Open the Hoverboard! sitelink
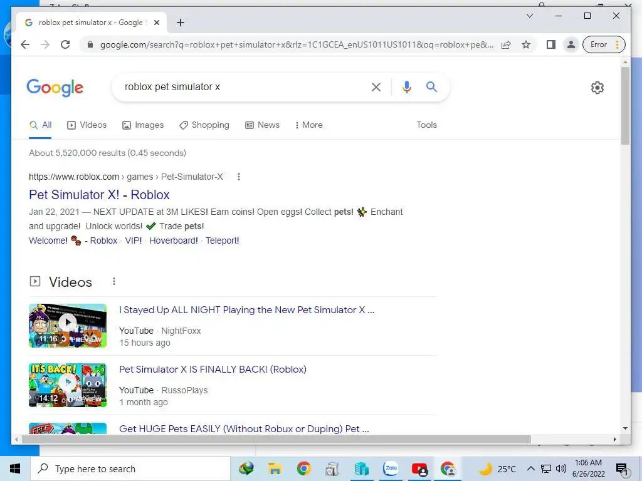 pyautogui.click(x=174, y=240)
